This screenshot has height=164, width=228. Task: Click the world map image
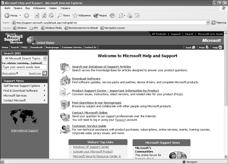point(24,118)
